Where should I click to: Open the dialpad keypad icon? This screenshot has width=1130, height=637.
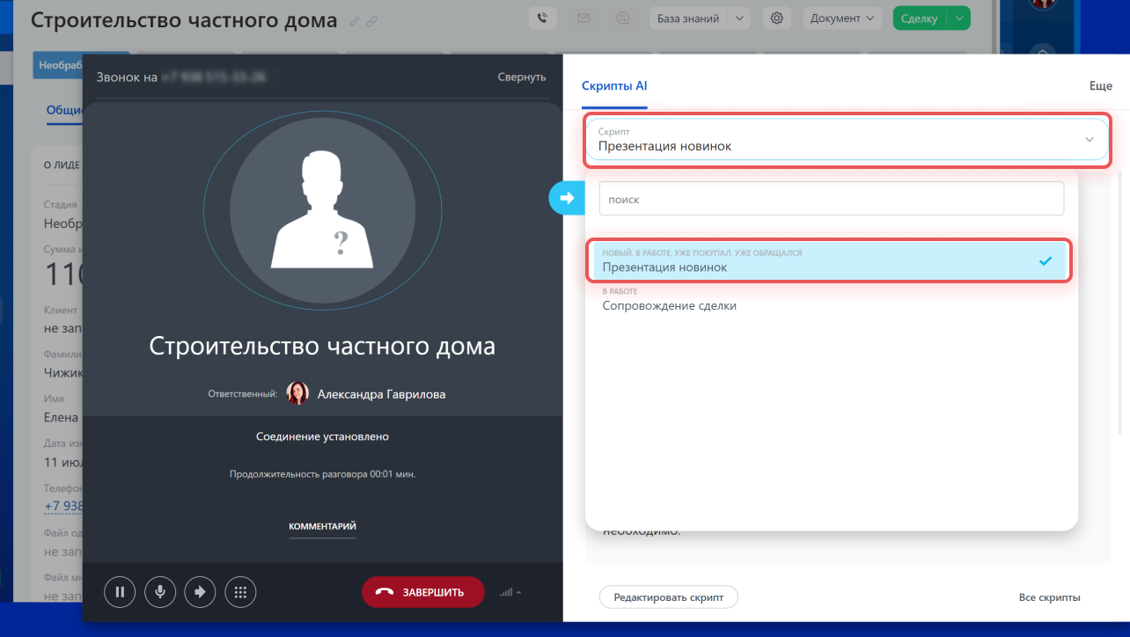tap(240, 592)
